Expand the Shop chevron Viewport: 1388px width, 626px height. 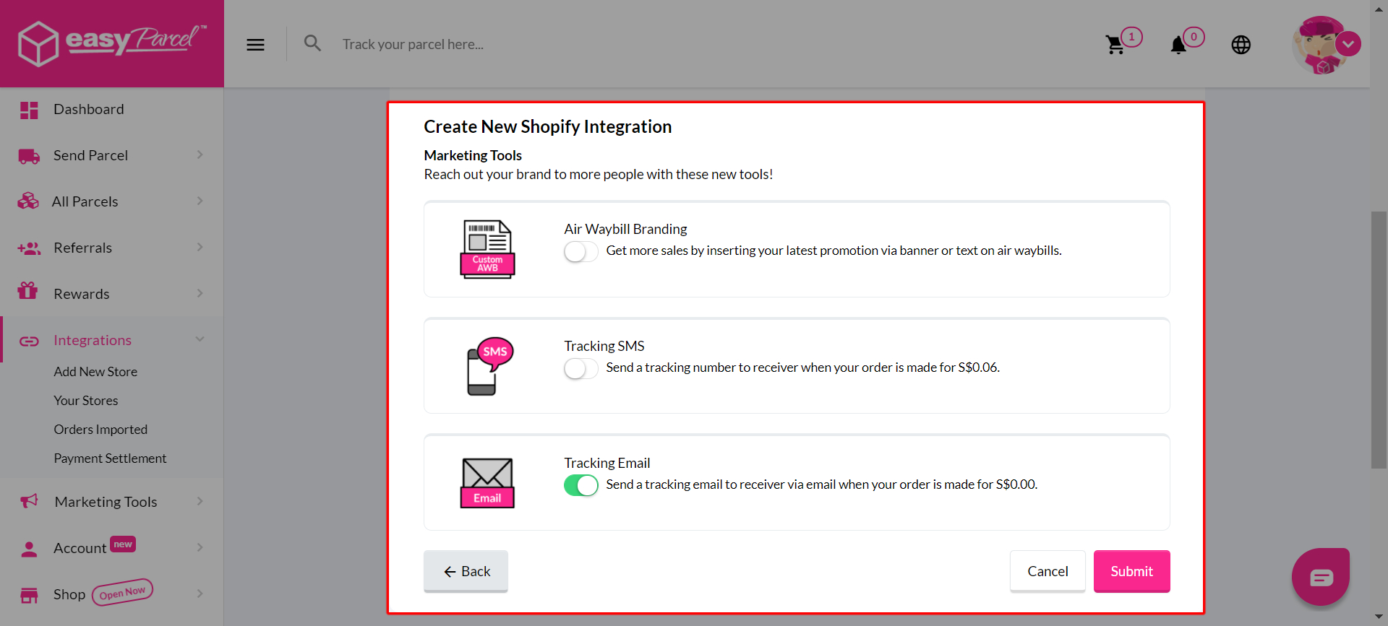click(x=200, y=594)
